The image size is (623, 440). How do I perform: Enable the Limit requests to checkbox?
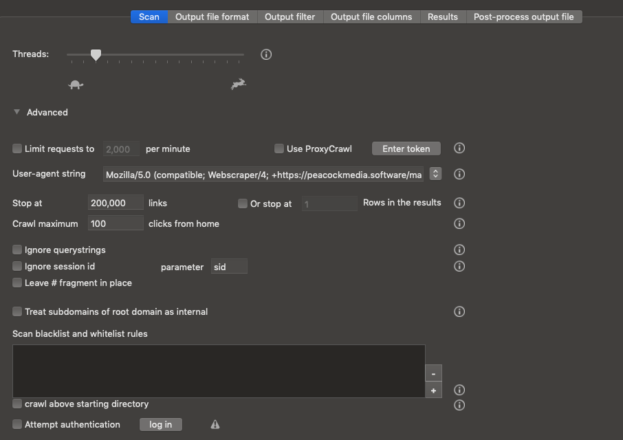pos(17,148)
